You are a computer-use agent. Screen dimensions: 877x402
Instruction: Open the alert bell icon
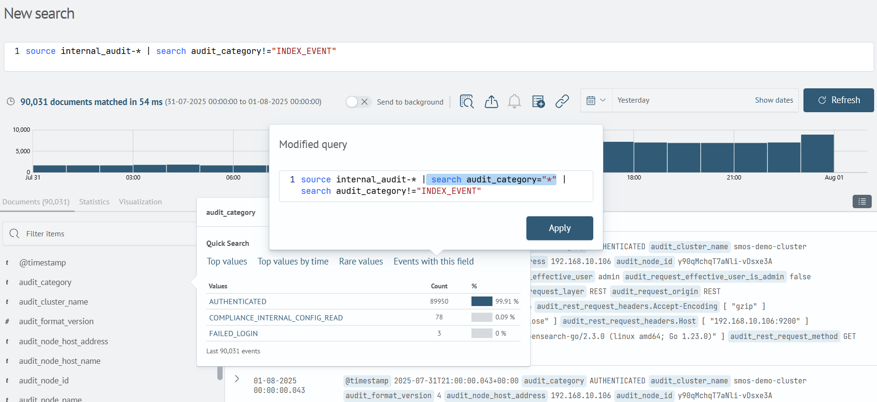514,101
